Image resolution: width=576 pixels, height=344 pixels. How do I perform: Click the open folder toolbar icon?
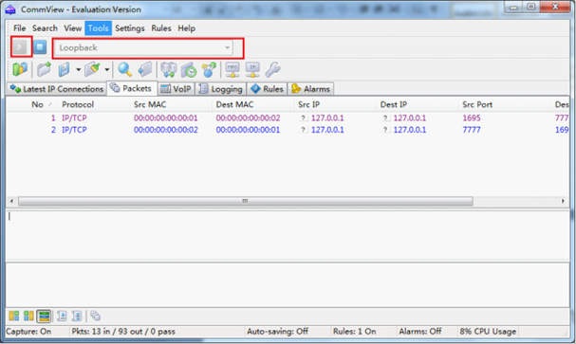(x=45, y=69)
